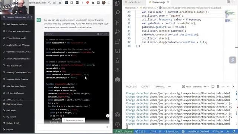Edit the Theremin Simulator chat title

28,17
